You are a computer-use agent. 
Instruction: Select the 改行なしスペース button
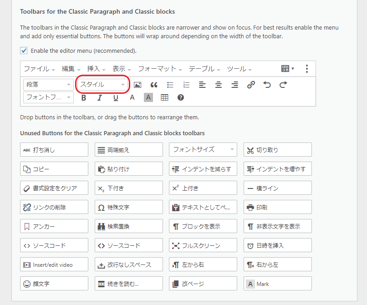(x=129, y=264)
